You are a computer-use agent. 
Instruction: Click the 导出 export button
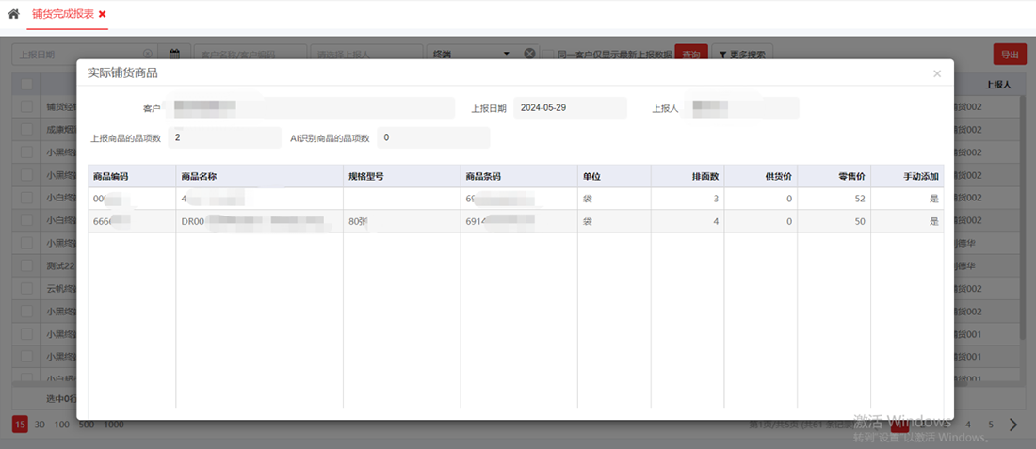click(x=1010, y=55)
